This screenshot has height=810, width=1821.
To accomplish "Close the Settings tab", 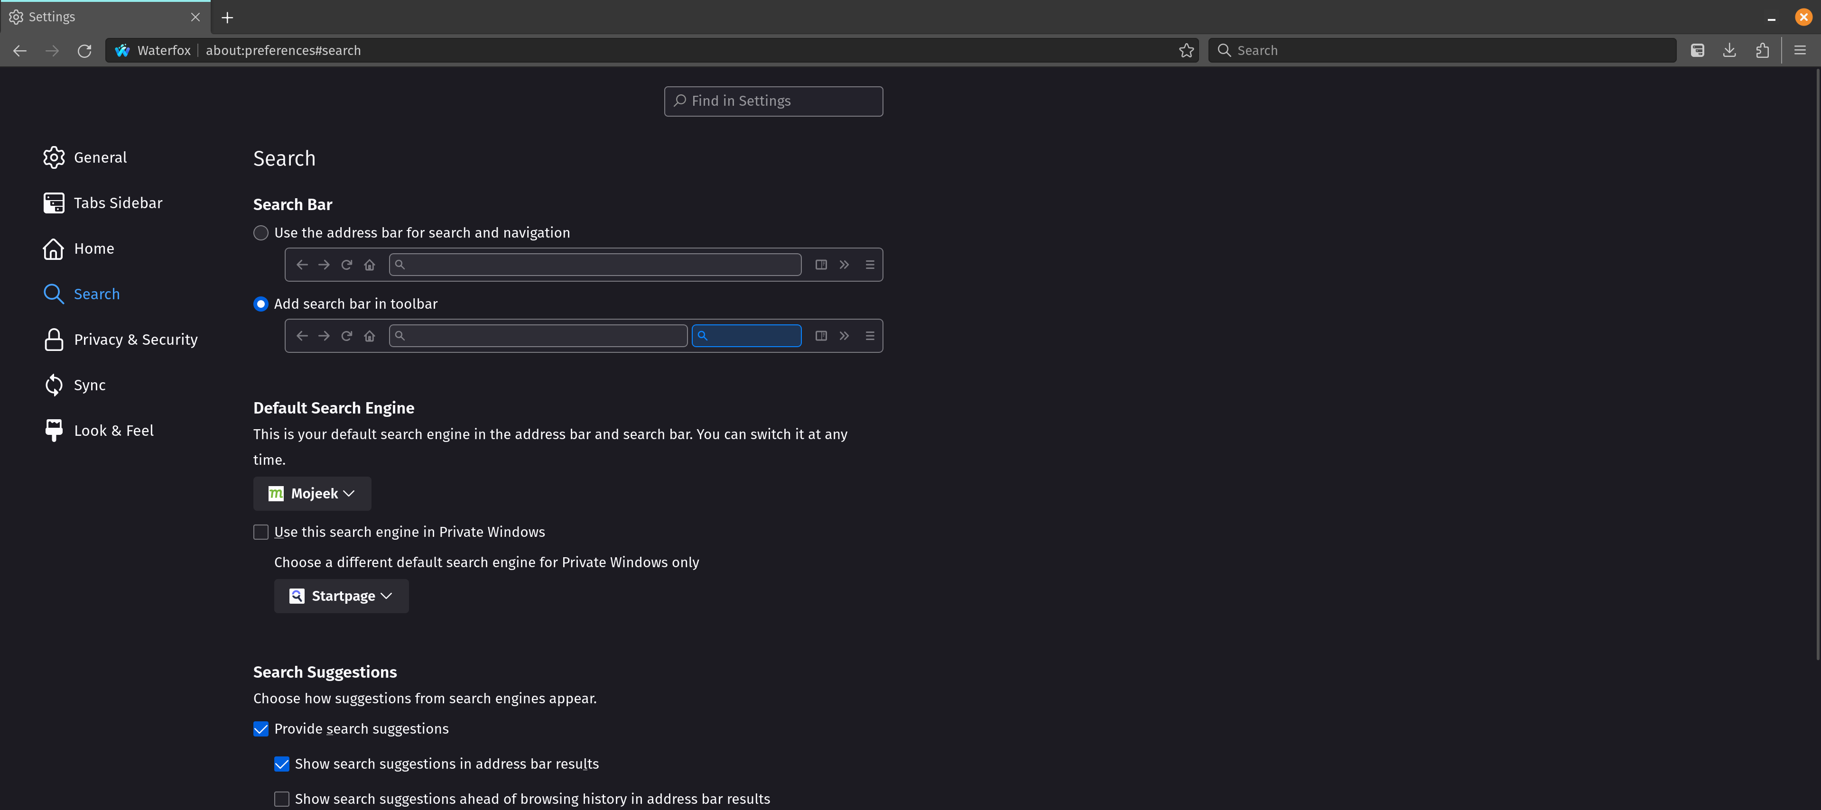I will (195, 17).
